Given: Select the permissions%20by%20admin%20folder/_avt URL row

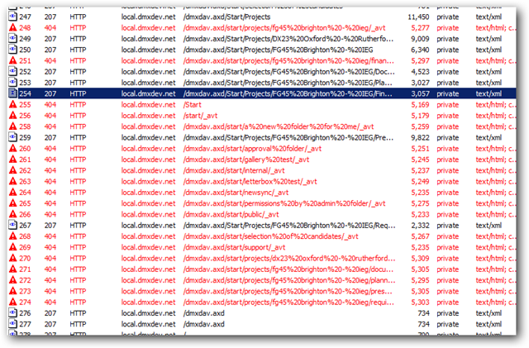Looking at the screenshot, I should 284,203.
